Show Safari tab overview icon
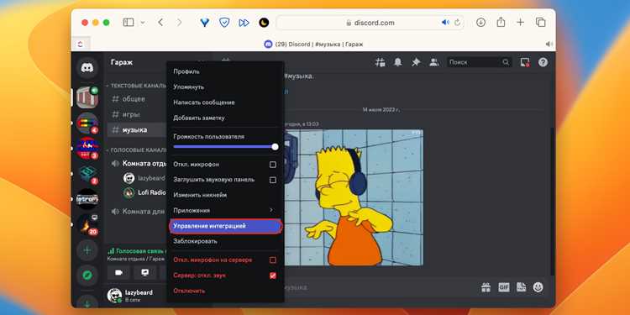Screen dimensions: 630x315 pyautogui.click(x=540, y=23)
